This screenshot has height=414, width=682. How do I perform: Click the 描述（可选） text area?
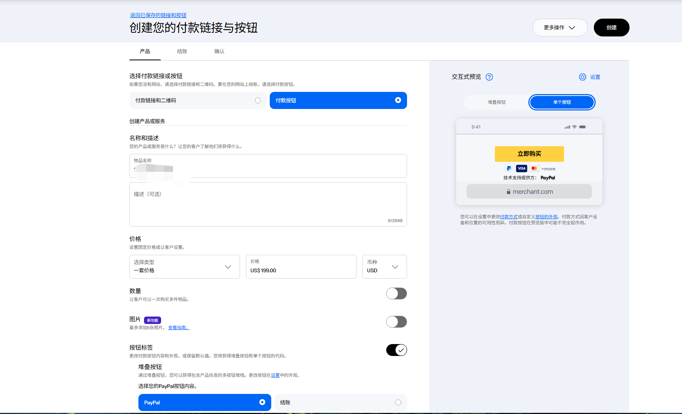tap(268, 204)
